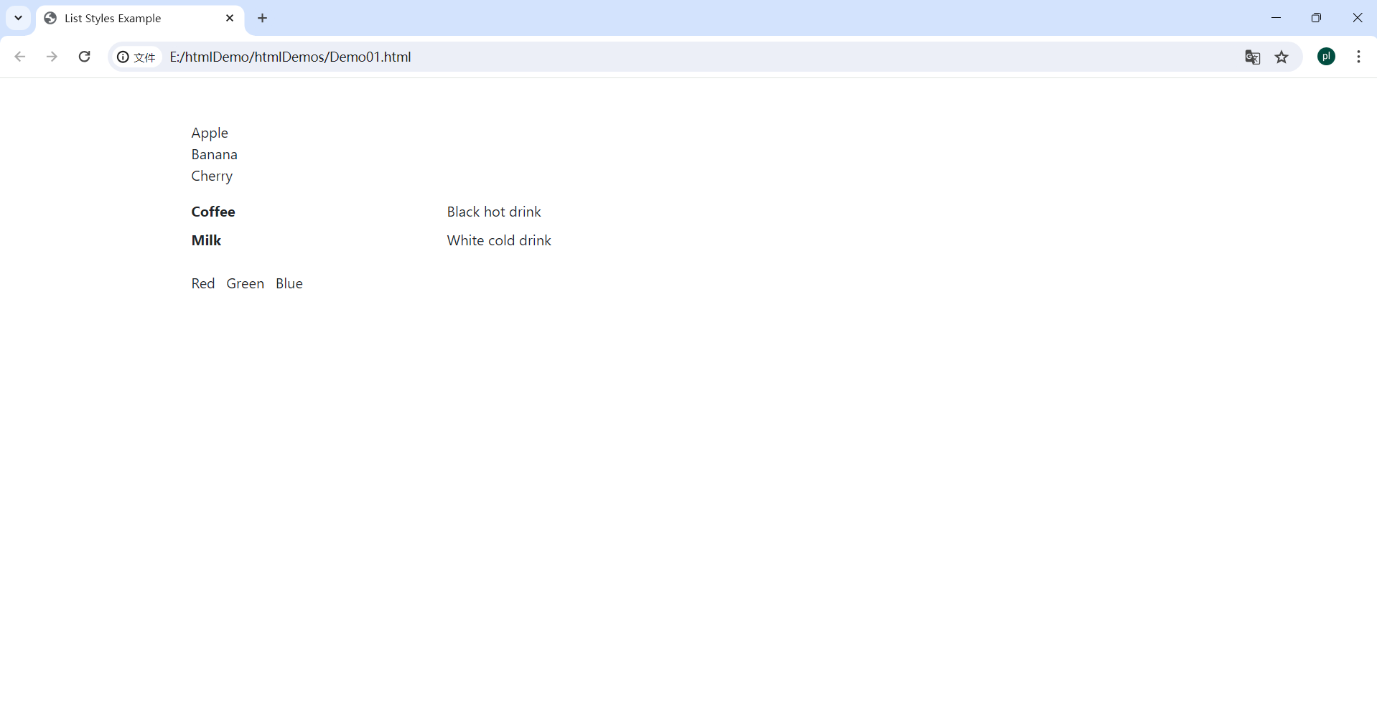Reload the page with the refresh icon

(x=84, y=57)
